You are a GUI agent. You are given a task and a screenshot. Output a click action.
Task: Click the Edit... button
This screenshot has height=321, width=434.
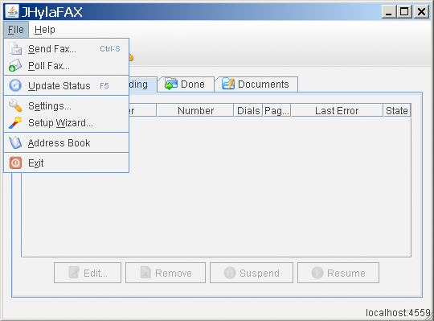tap(88, 273)
